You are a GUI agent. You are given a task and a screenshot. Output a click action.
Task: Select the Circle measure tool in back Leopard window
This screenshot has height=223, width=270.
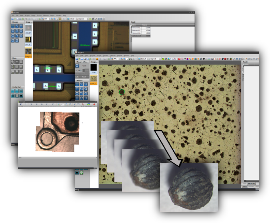pyautogui.click(x=21, y=31)
